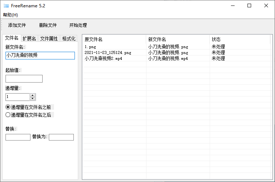Click the 起始值 input box
This screenshot has height=182, width=275.
pos(24,79)
